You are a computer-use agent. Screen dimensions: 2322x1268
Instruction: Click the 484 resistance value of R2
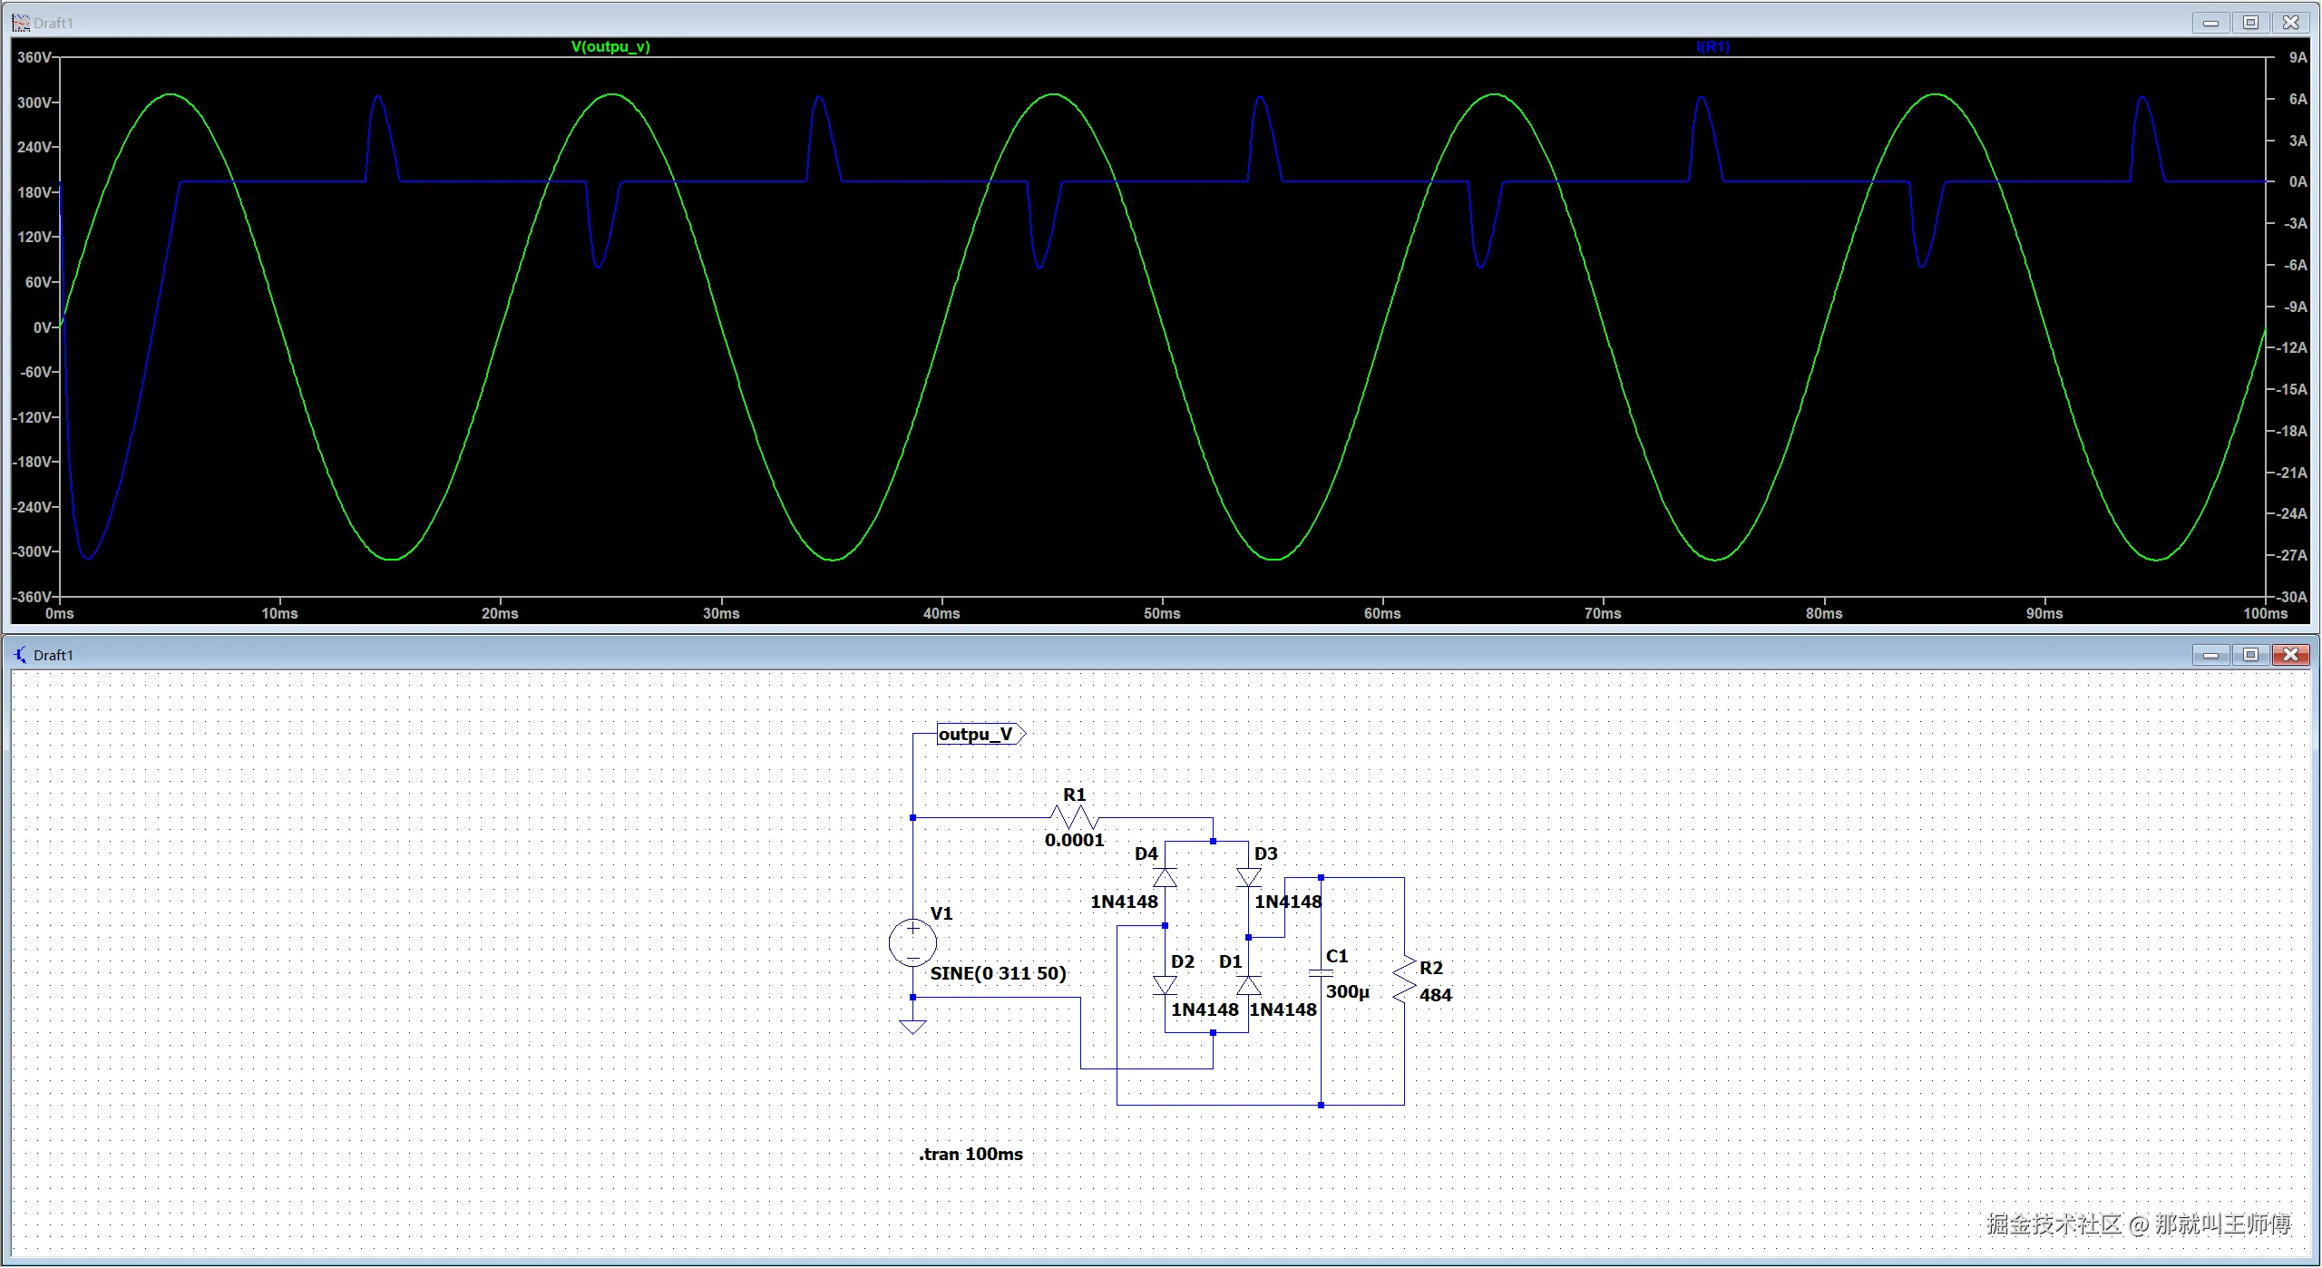point(1436,995)
